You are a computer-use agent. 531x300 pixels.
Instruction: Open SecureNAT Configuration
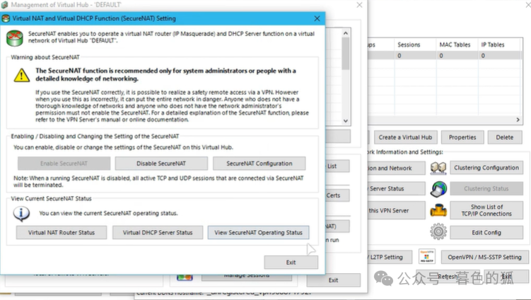pos(259,163)
